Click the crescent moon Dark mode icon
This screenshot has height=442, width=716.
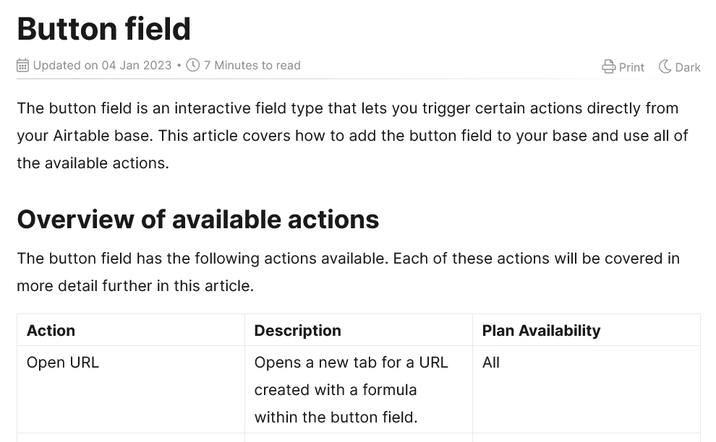(x=665, y=66)
